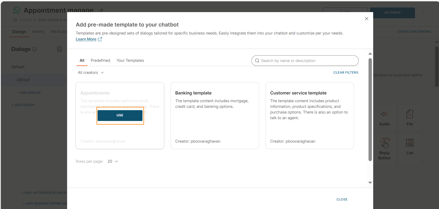Choose the Reply Button element icon

[x=384, y=143]
